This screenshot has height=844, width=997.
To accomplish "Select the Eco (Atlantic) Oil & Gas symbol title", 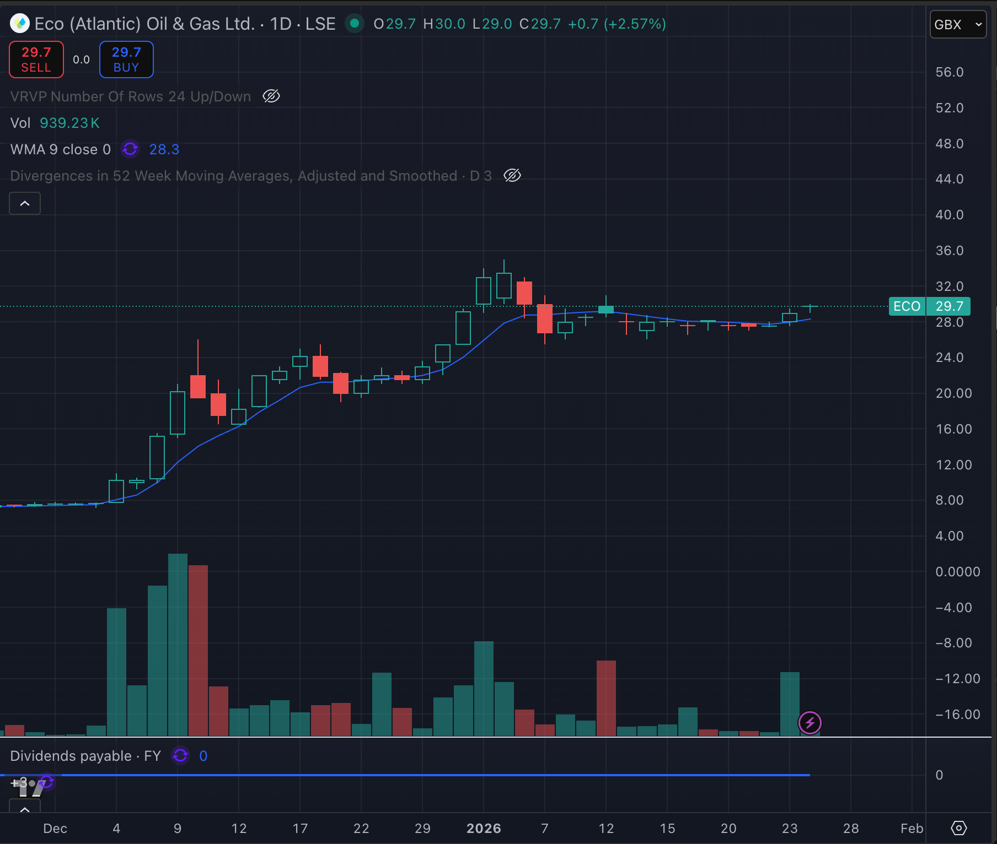I will [144, 24].
